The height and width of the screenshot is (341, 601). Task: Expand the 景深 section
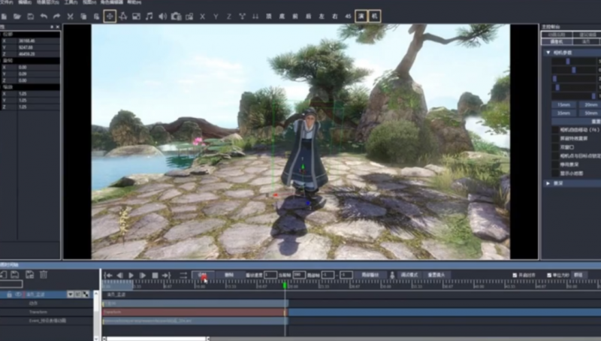coord(548,183)
